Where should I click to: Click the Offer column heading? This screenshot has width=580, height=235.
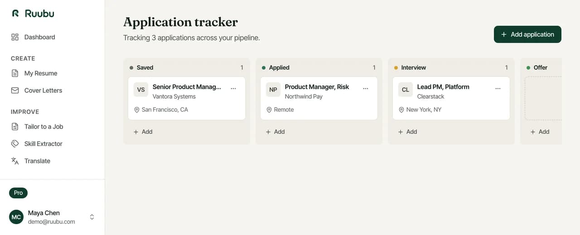click(x=541, y=68)
